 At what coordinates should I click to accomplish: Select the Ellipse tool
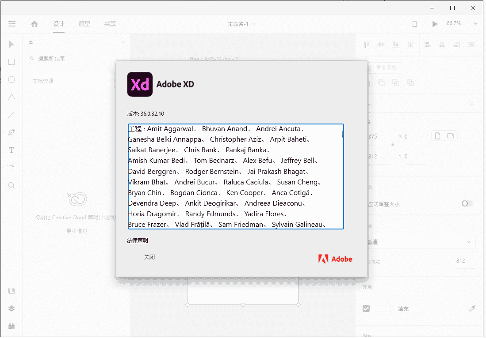(x=12, y=79)
